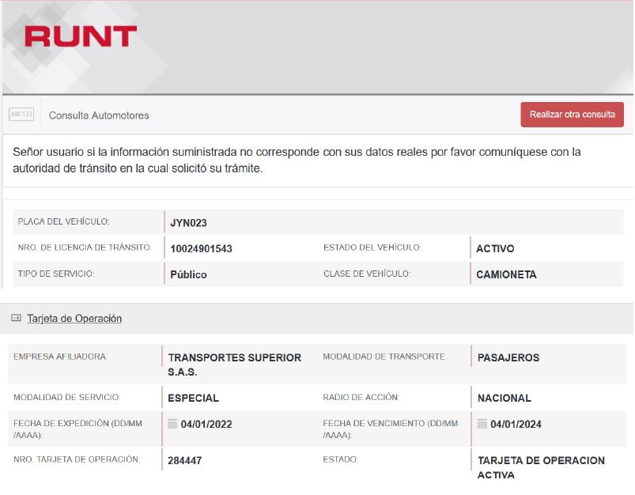Click the card icon beside Tarjeta de Operación
635x495 pixels.
click(x=16, y=319)
